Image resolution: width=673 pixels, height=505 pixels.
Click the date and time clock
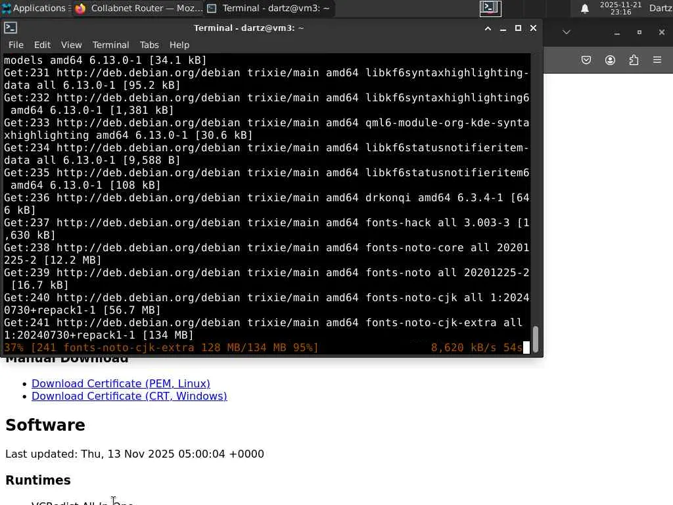click(x=620, y=8)
